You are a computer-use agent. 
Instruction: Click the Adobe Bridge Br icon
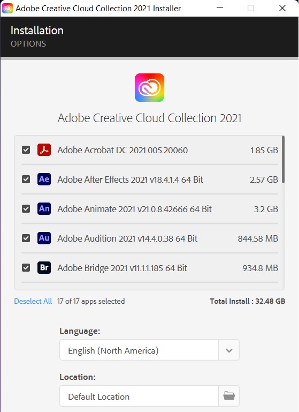coord(44,267)
